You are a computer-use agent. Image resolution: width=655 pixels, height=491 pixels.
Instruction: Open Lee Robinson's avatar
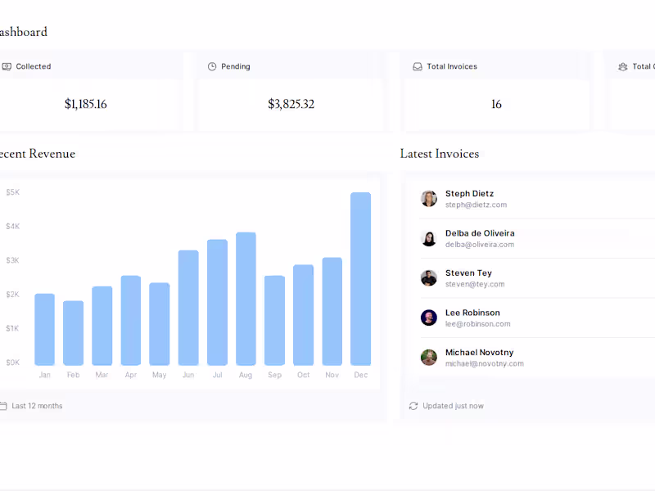429,318
